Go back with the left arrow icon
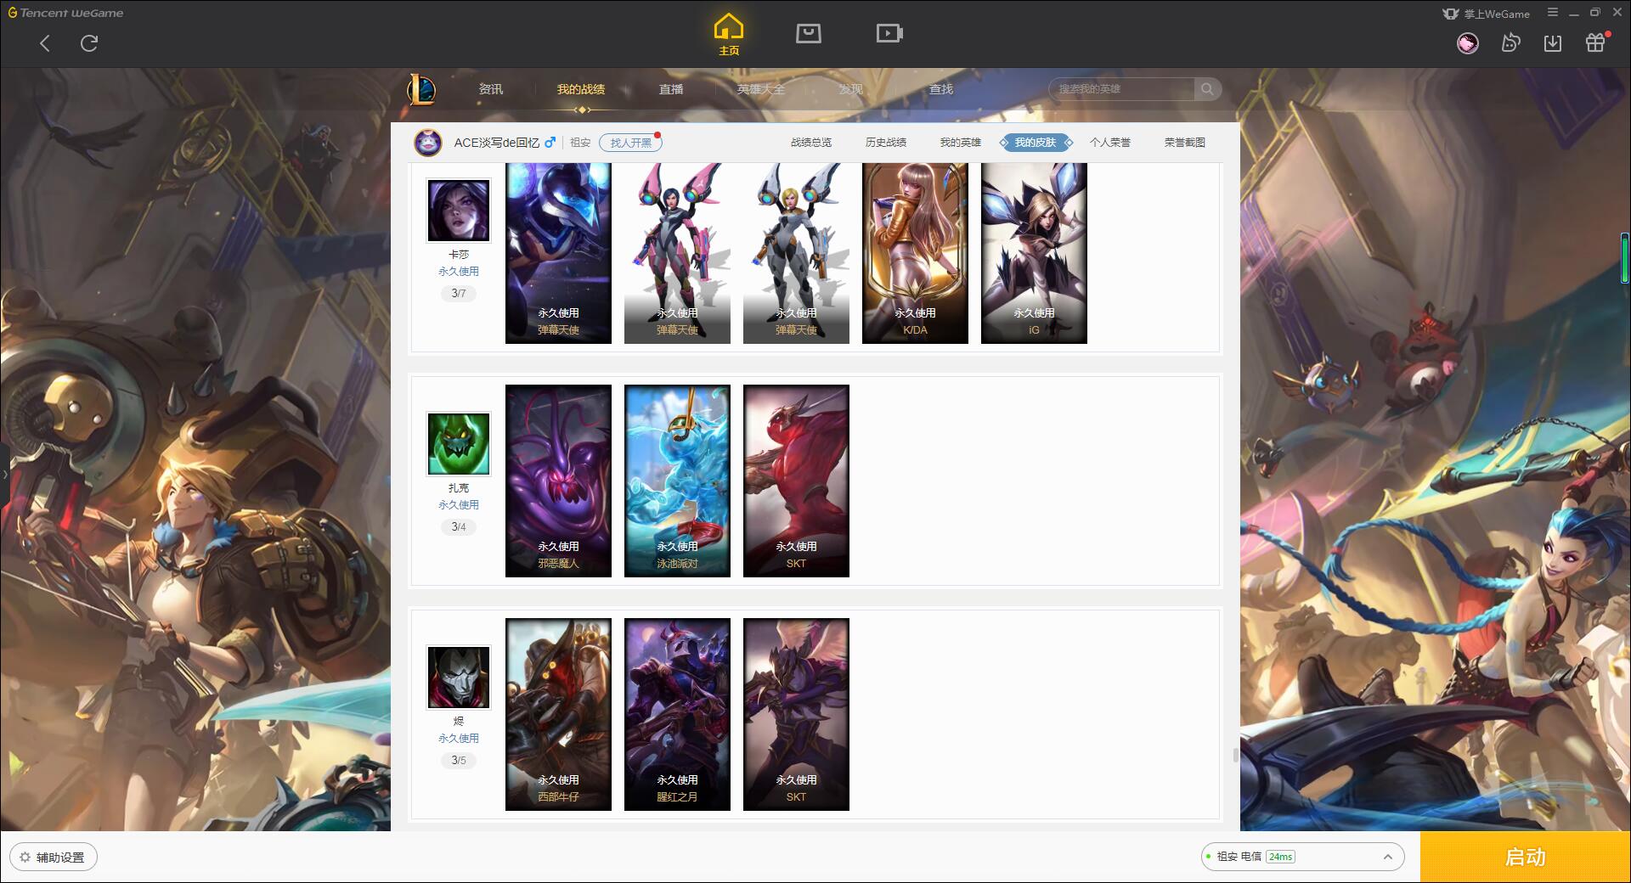Viewport: 1631px width, 883px height. pyautogui.click(x=45, y=43)
